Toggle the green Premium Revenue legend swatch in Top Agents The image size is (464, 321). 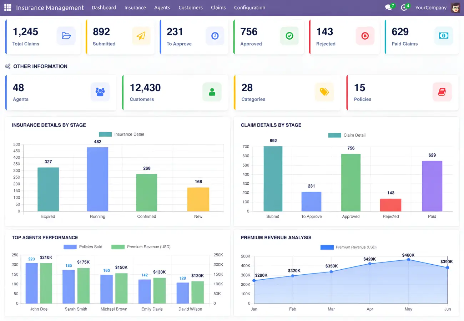pyautogui.click(x=118, y=247)
